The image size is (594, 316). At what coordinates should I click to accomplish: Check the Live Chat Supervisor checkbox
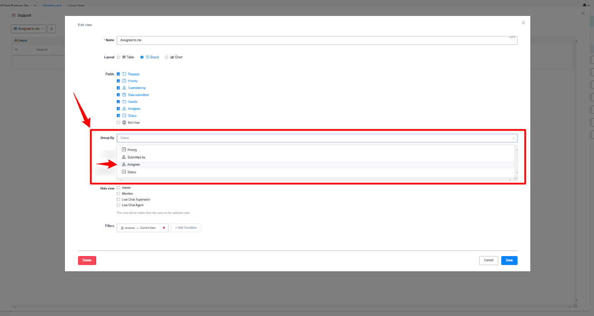[118, 199]
